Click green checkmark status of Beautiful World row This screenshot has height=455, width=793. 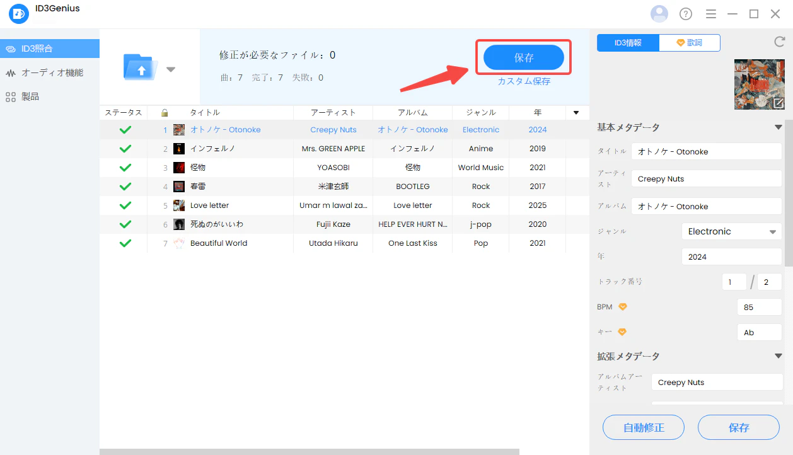pos(125,243)
